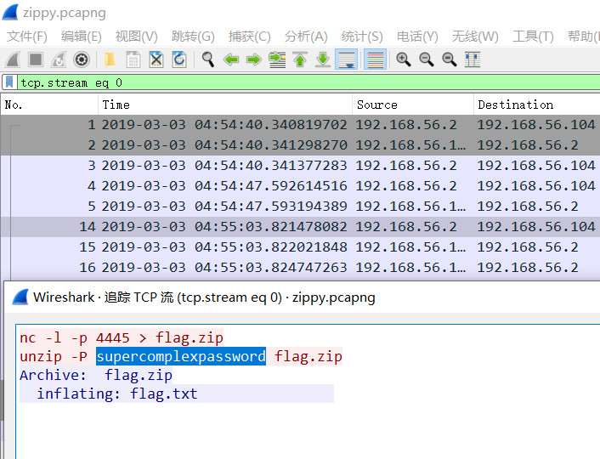Open the 电话(Y) menu
The width and height of the screenshot is (600, 459).
417,37
